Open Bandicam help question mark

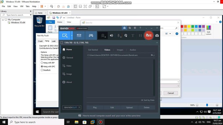point(140,28)
